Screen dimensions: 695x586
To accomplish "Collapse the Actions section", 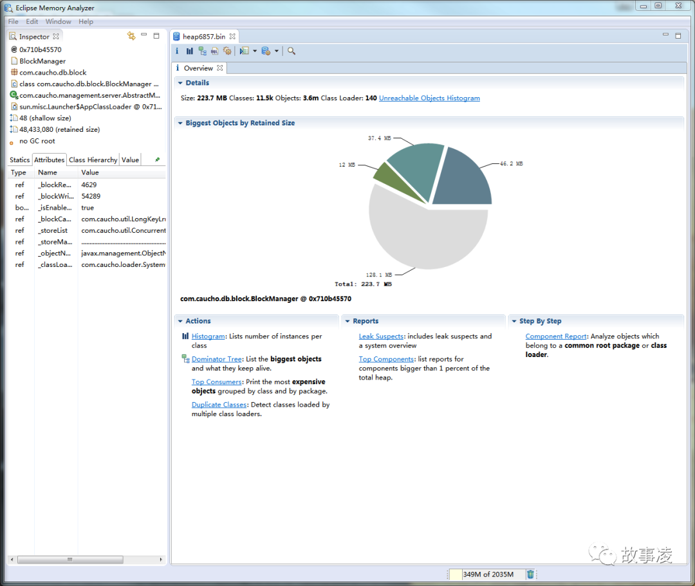I will pos(180,321).
